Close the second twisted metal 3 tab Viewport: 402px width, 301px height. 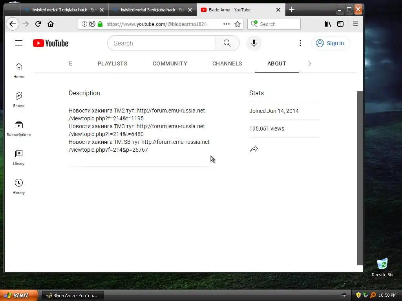click(x=190, y=10)
